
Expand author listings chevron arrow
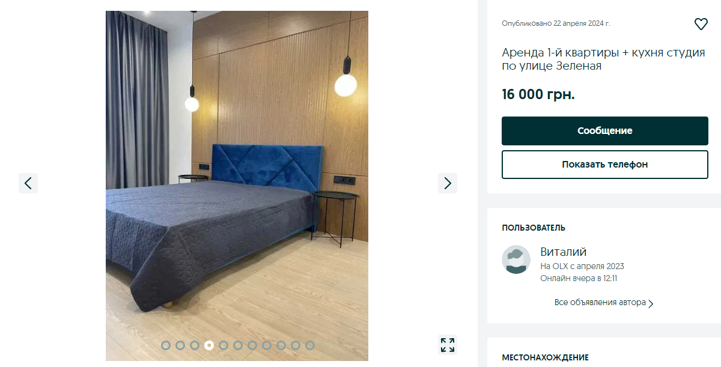pos(651,303)
